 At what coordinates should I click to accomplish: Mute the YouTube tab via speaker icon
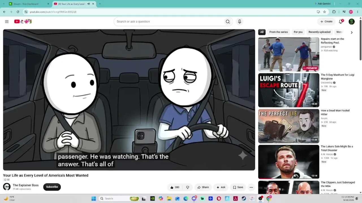coord(89,4)
